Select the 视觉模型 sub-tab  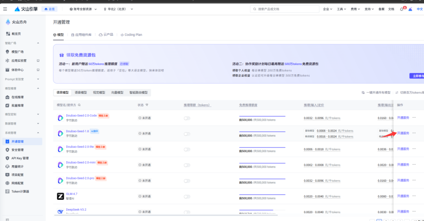click(99, 93)
